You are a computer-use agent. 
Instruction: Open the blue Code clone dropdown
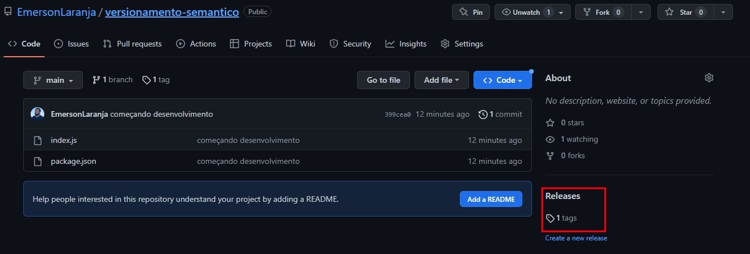click(502, 80)
